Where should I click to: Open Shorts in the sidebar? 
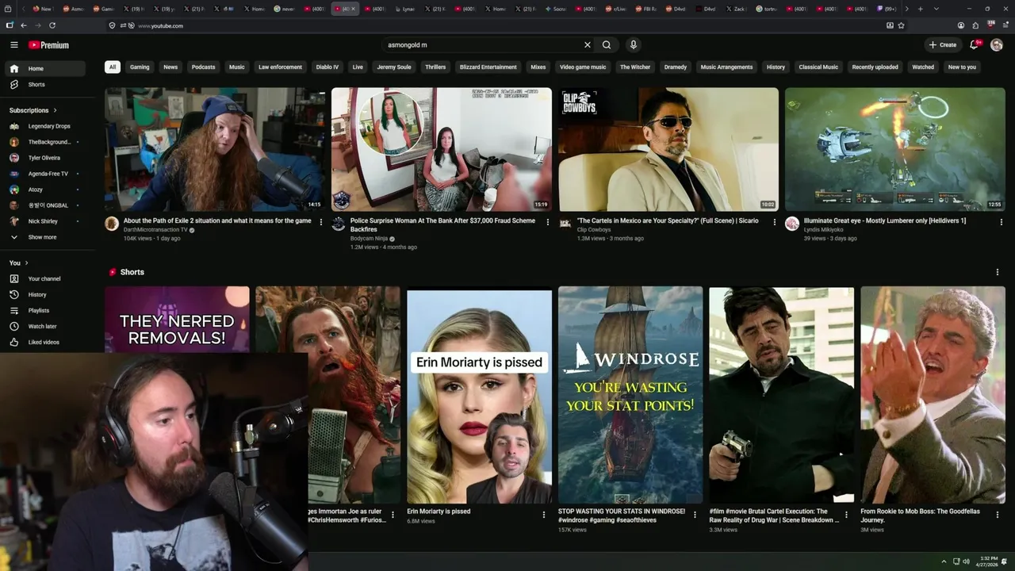point(44,84)
